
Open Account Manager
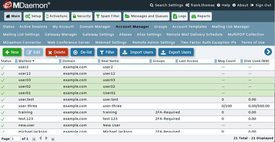tap(132, 27)
